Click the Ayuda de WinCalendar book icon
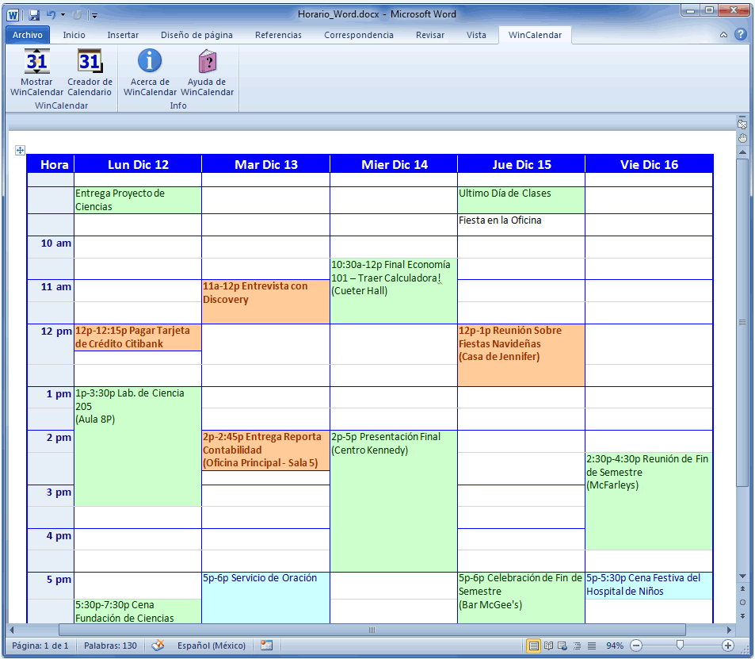Viewport: 755px width, 659px height. (207, 62)
